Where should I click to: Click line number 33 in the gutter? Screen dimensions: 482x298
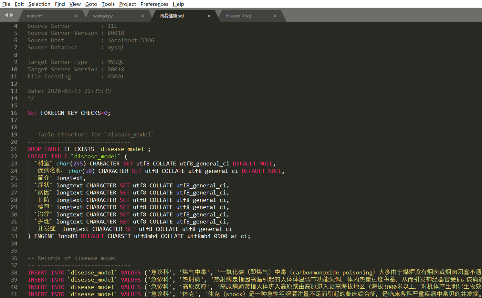click(14, 236)
